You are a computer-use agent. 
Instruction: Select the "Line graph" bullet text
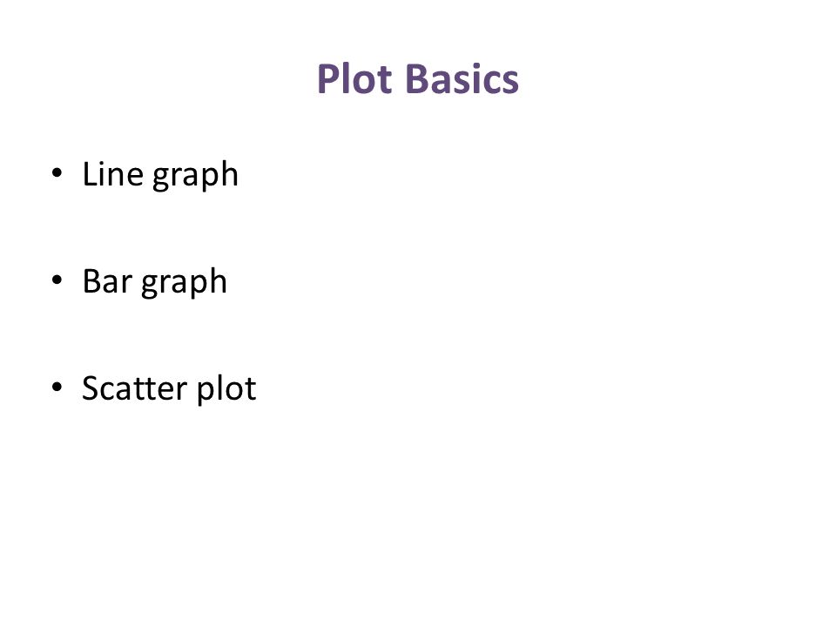point(160,175)
